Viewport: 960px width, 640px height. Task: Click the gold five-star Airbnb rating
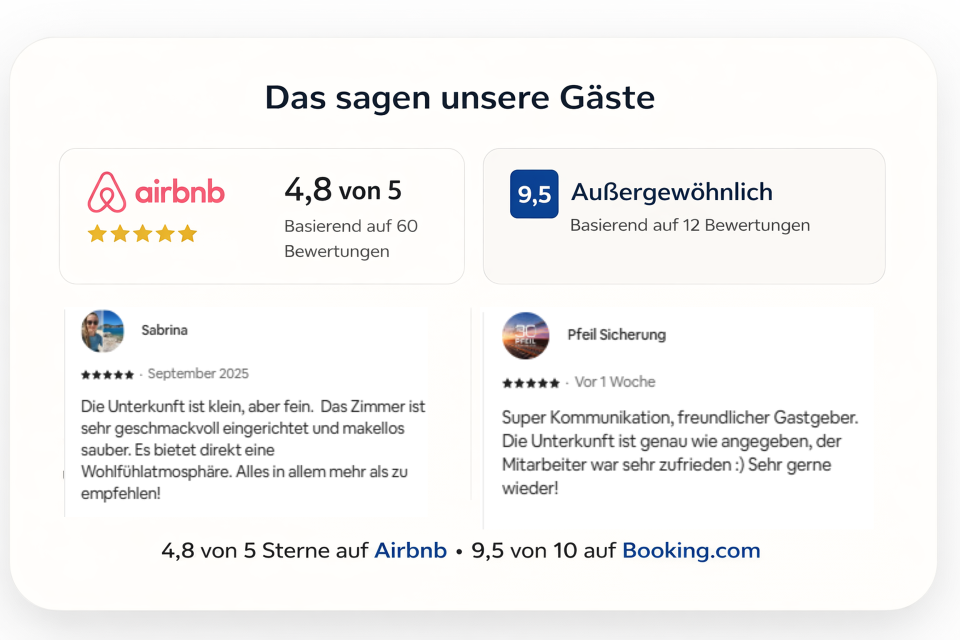pos(142,233)
